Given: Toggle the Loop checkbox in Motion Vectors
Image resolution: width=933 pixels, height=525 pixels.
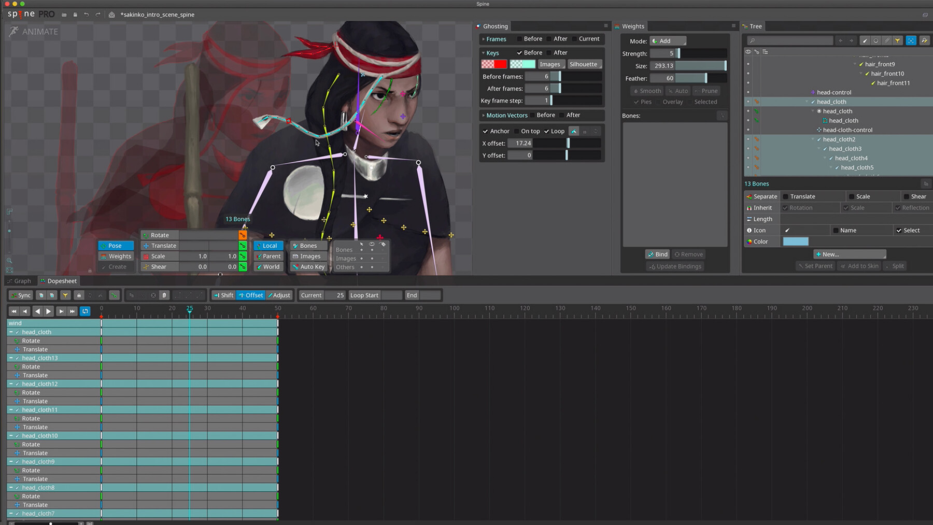Looking at the screenshot, I should coord(548,131).
